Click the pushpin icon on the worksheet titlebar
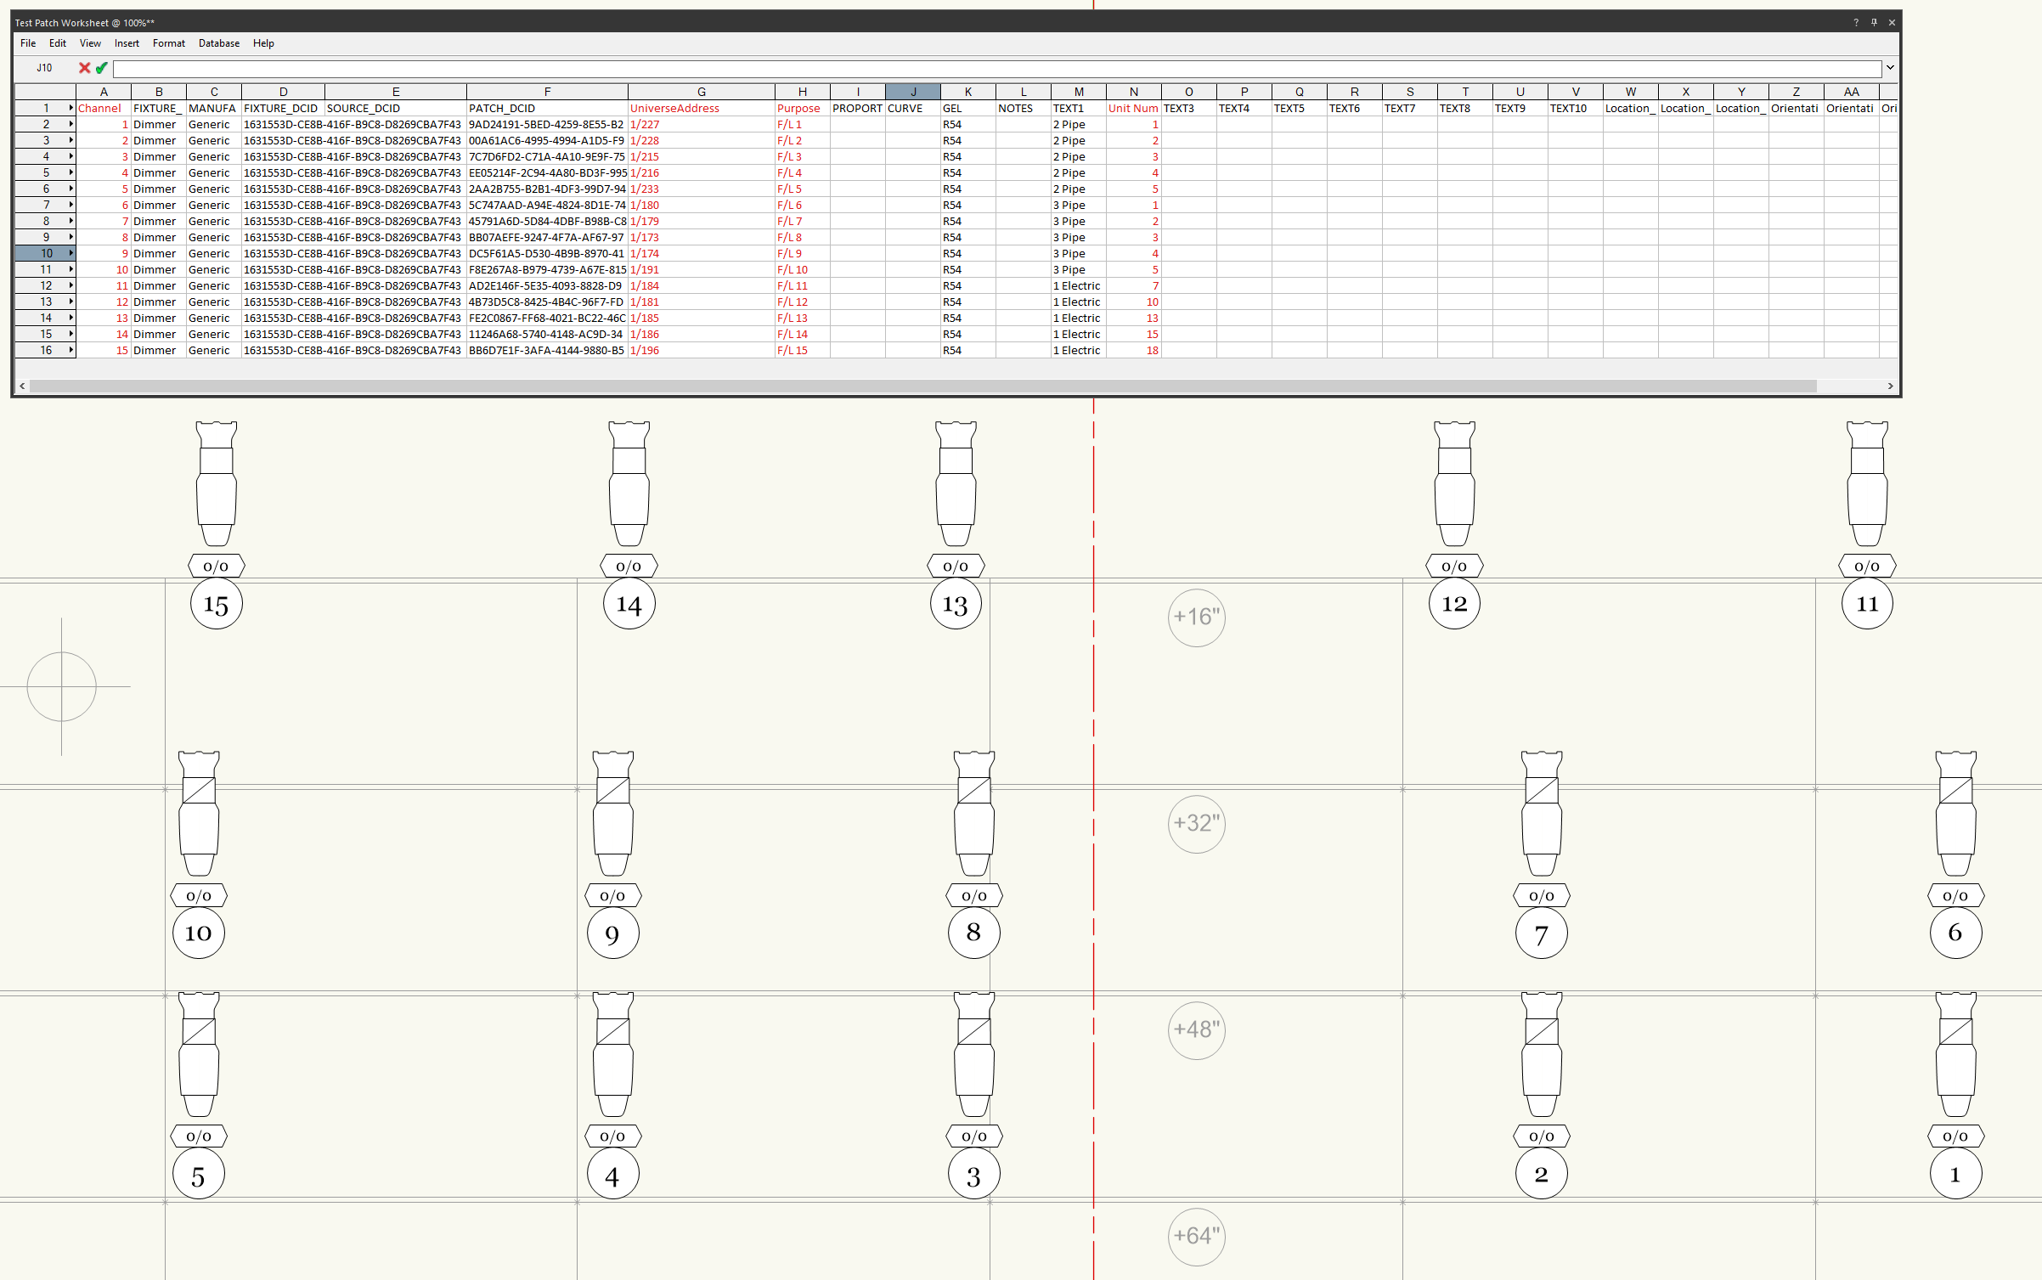The width and height of the screenshot is (2042, 1280). pos(1874,23)
